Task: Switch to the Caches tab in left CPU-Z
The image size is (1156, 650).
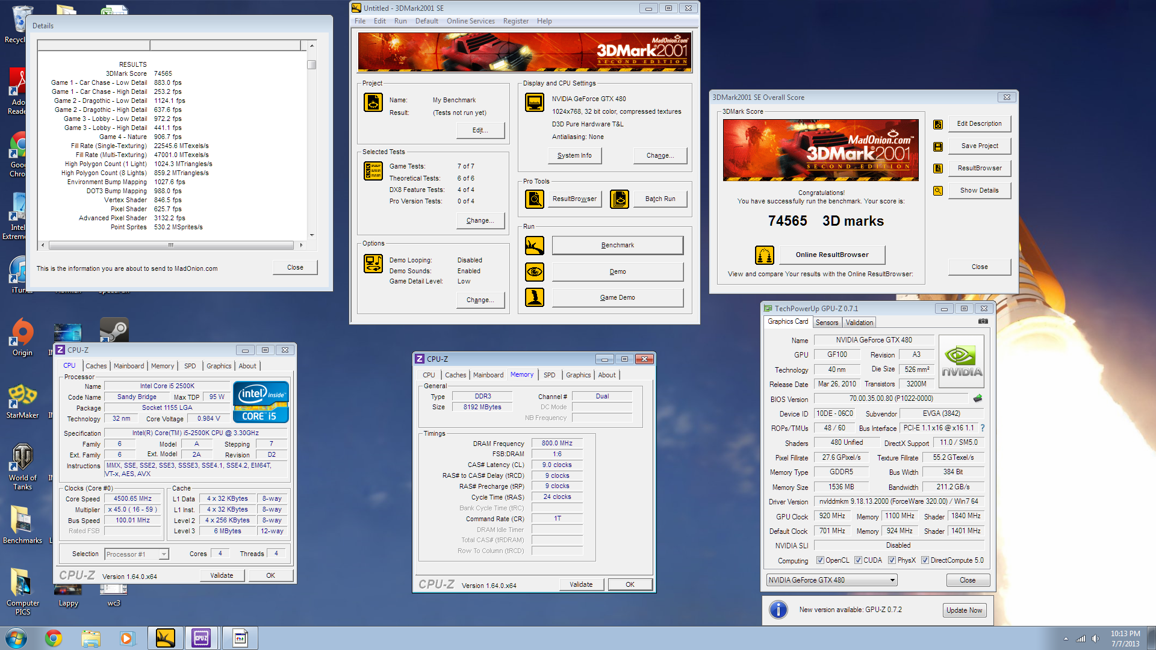Action: pos(96,366)
